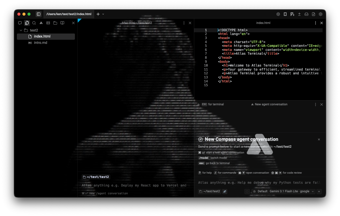The height and width of the screenshot is (216, 340).
Task: Open the inbox tray icon
Action: 306,14
